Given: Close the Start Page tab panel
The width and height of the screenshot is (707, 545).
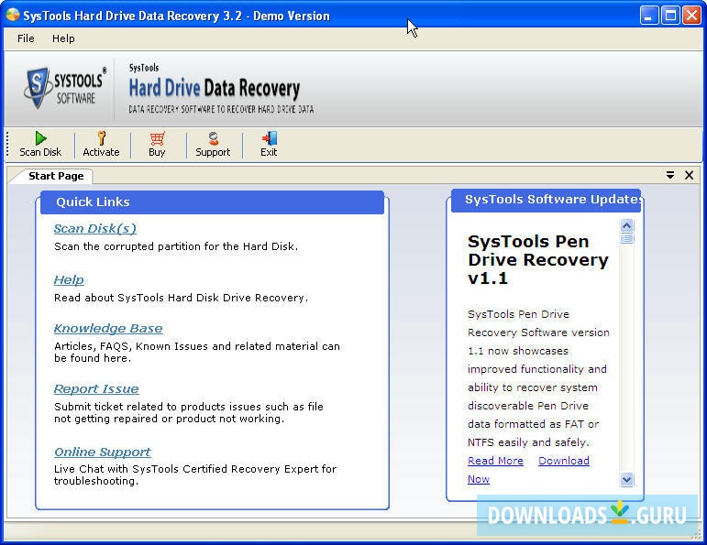Looking at the screenshot, I should click(689, 175).
